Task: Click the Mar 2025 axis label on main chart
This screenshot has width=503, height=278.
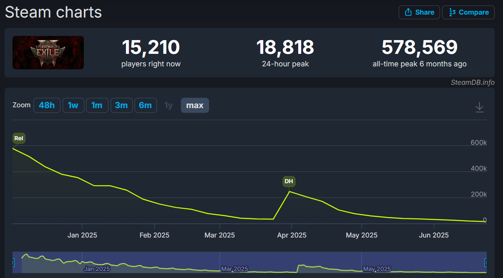Action: point(219,235)
